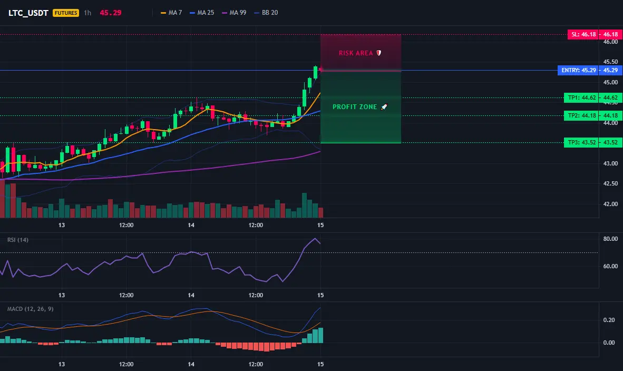Click the rocket icon beside PROFIT ZONE

[x=384, y=106]
